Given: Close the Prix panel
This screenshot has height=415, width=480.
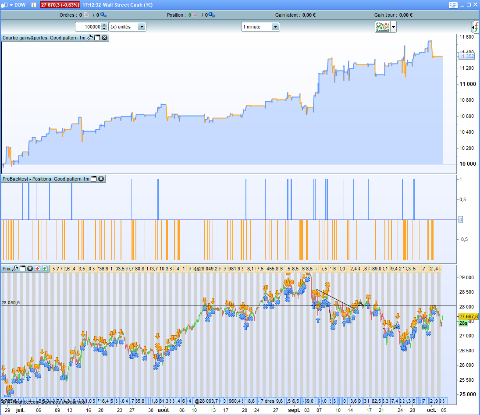Looking at the screenshot, I should click(30, 268).
